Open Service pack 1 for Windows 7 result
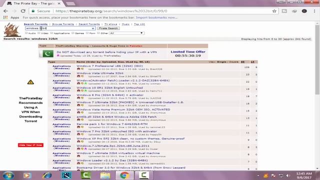This screenshot has width=320, height=180. pos(112,124)
